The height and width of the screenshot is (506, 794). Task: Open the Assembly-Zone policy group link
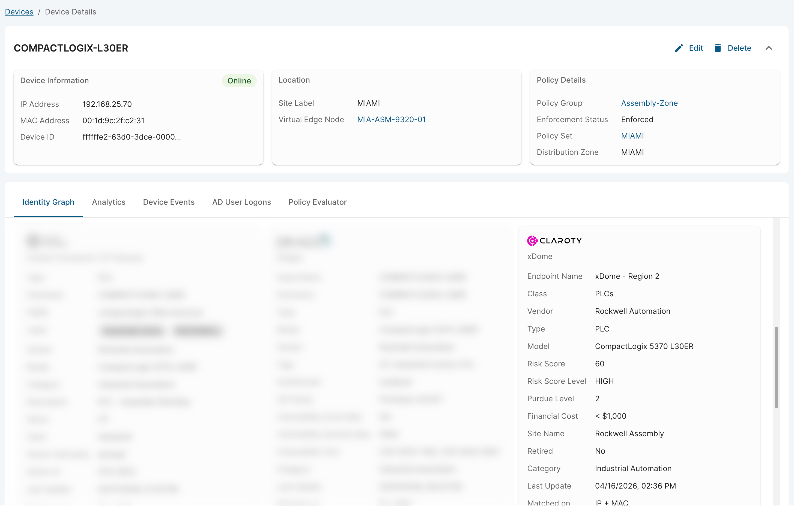tap(649, 103)
